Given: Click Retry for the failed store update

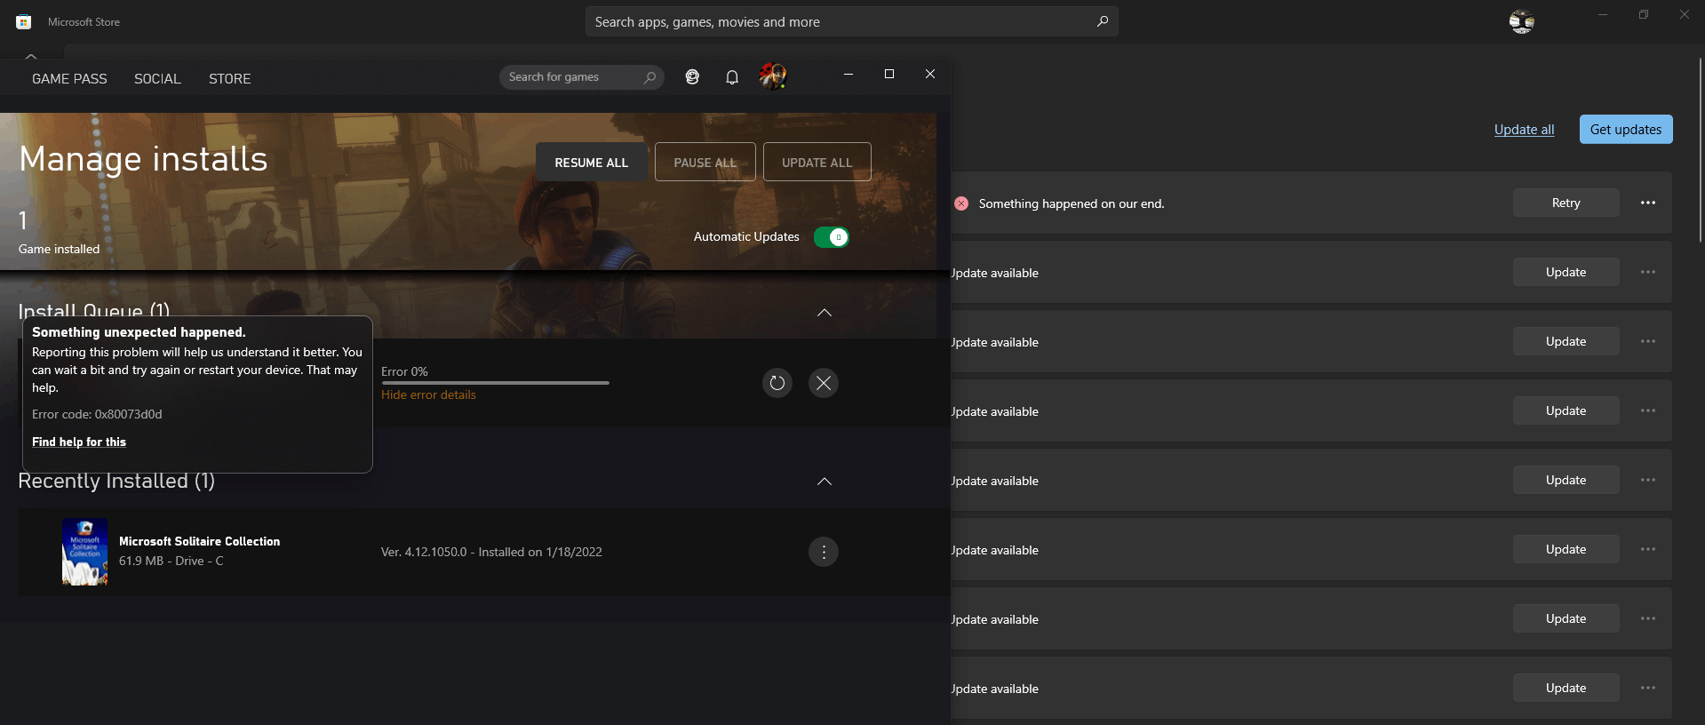Looking at the screenshot, I should pyautogui.click(x=1566, y=203).
